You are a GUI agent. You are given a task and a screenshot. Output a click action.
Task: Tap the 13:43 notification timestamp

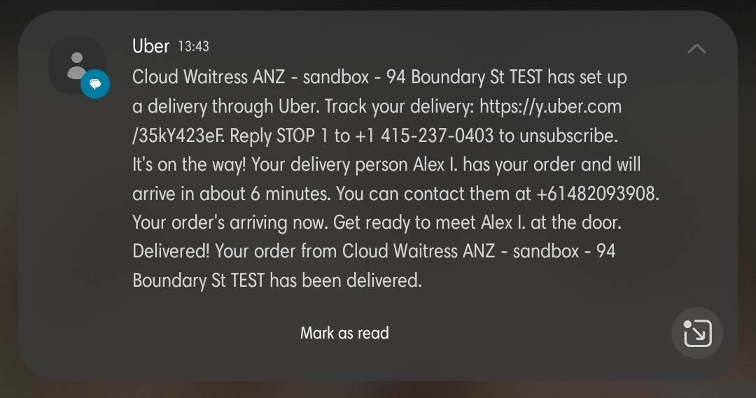pyautogui.click(x=194, y=47)
